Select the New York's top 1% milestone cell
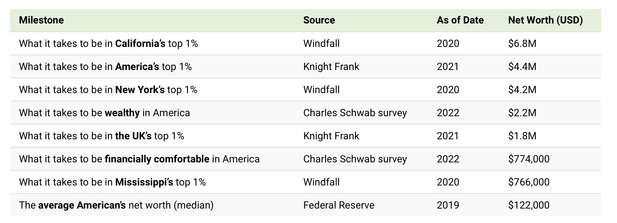 [x=108, y=90]
